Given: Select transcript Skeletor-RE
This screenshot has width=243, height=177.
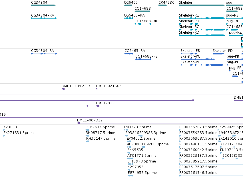Looking at the screenshot, I should [202, 18].
